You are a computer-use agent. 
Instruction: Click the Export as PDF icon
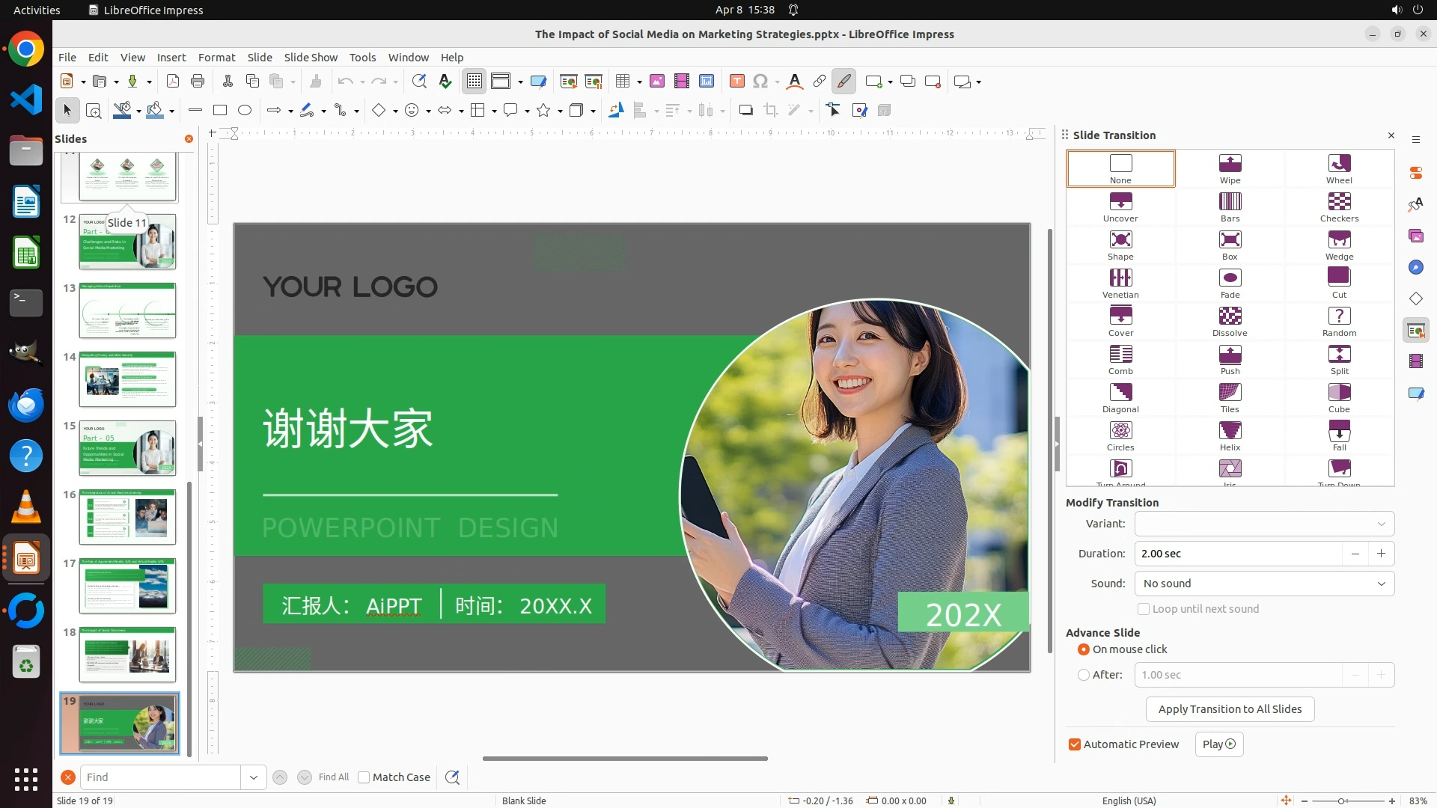(173, 82)
